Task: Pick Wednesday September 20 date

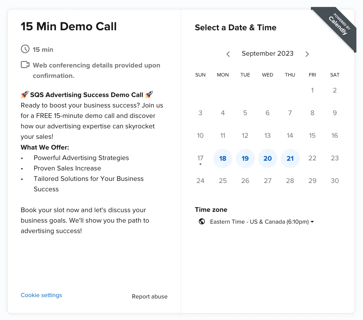Action: tap(267, 158)
